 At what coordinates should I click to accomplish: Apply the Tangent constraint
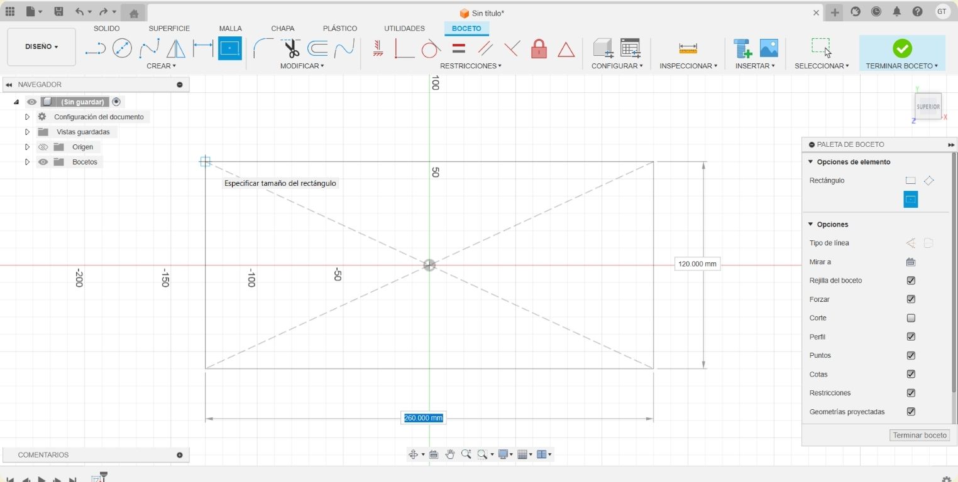point(431,48)
